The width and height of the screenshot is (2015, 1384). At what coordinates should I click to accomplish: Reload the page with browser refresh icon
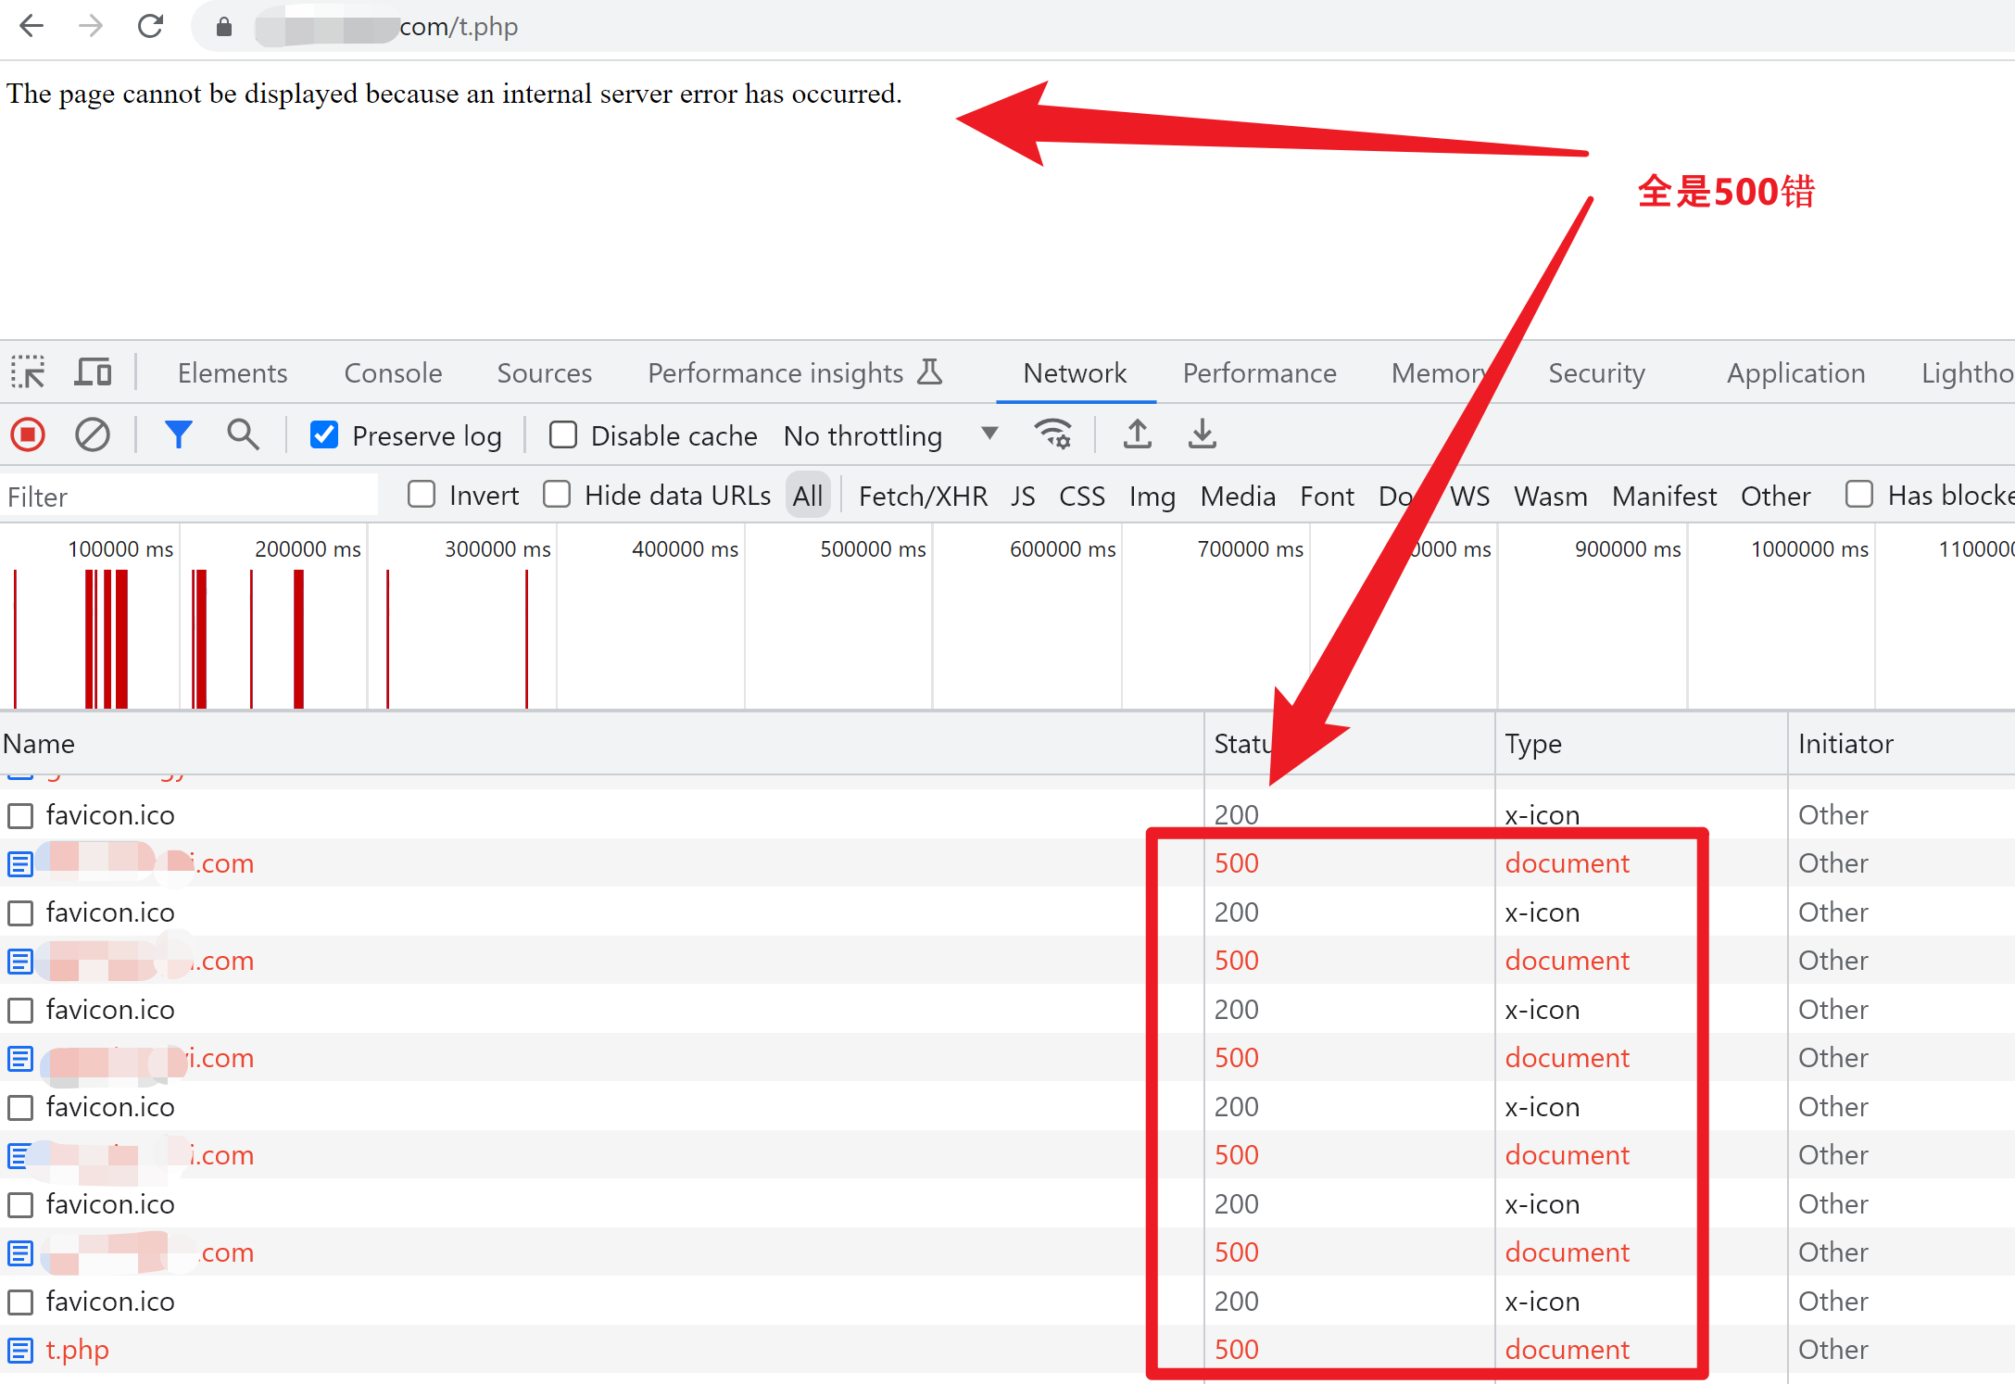click(x=150, y=26)
